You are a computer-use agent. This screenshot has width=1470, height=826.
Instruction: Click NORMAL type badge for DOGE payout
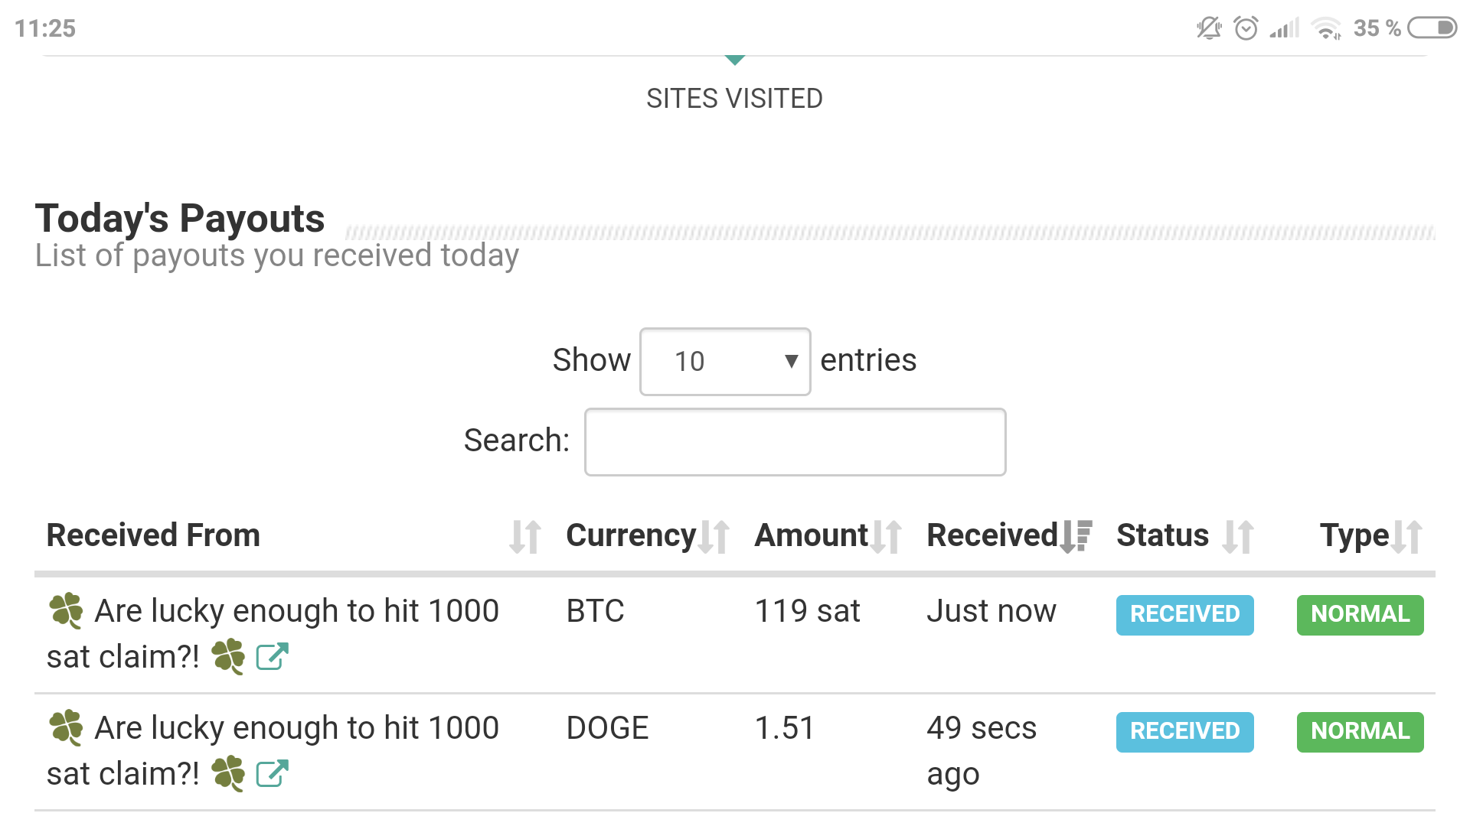click(1360, 732)
